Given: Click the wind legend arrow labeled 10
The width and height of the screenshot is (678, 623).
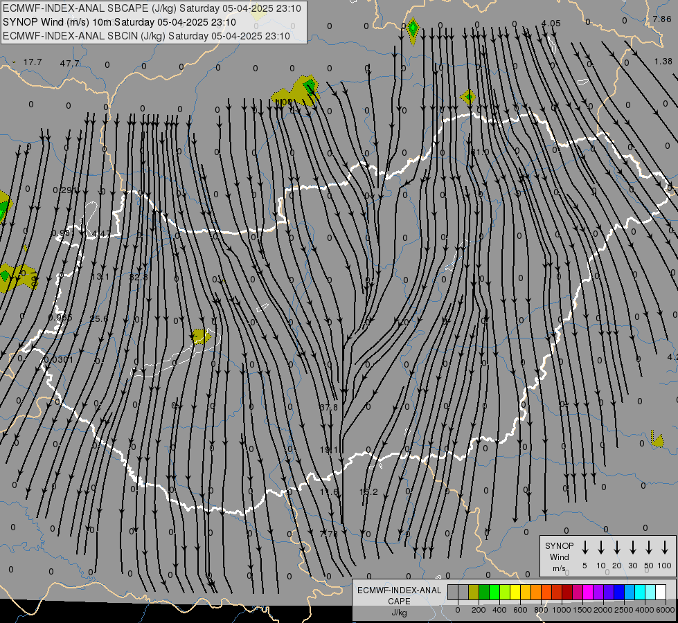Looking at the screenshot, I should click(601, 548).
